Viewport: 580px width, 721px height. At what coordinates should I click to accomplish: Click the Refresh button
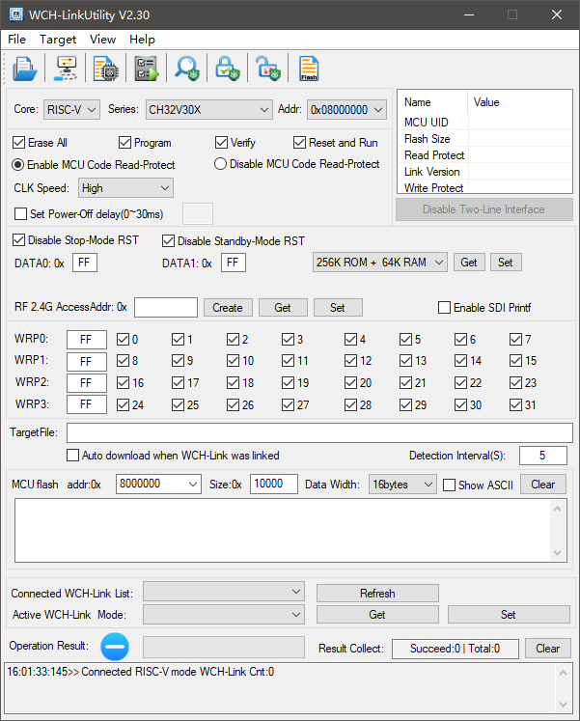click(377, 594)
